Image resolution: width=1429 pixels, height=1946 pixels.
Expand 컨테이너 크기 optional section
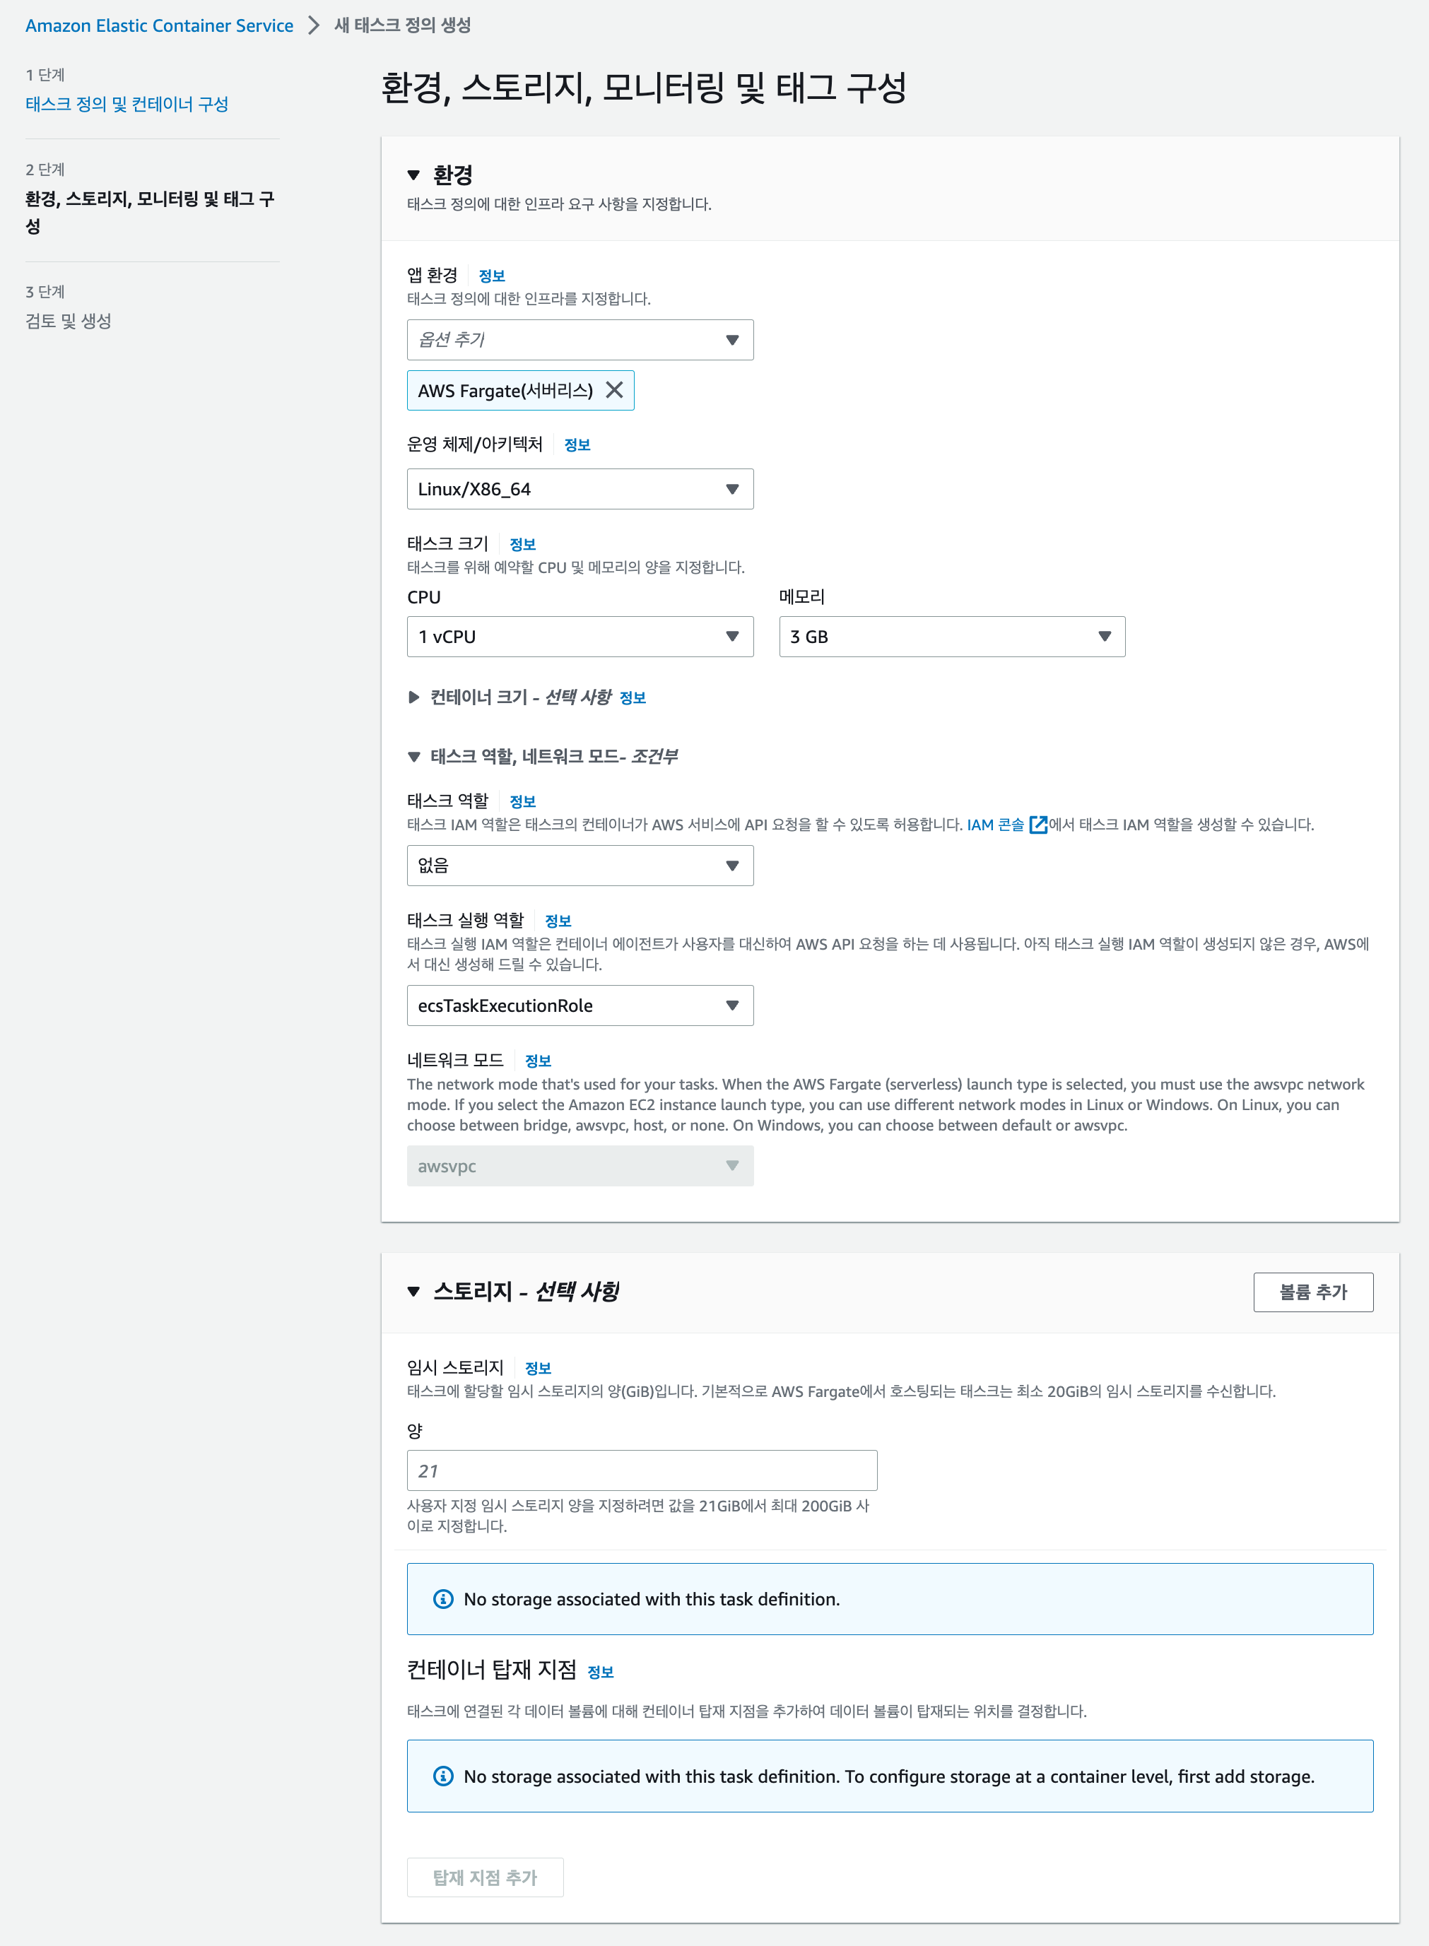pos(413,697)
